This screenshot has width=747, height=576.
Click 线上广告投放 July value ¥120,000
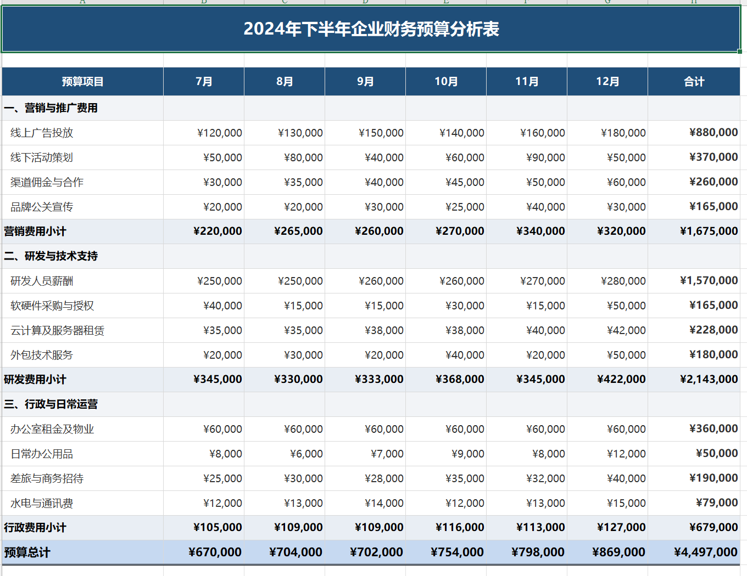(204, 133)
